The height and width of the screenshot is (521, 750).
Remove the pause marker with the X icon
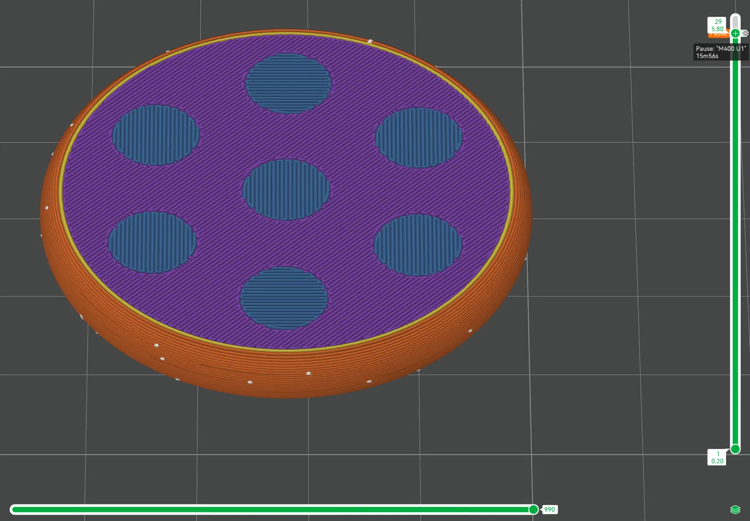745,33
